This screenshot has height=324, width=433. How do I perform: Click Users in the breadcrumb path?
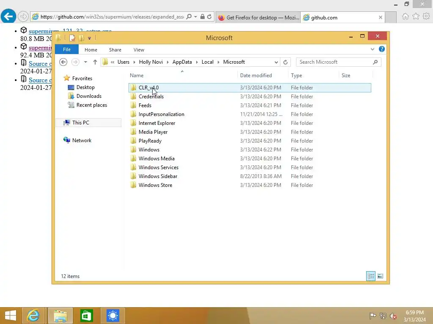(x=123, y=62)
